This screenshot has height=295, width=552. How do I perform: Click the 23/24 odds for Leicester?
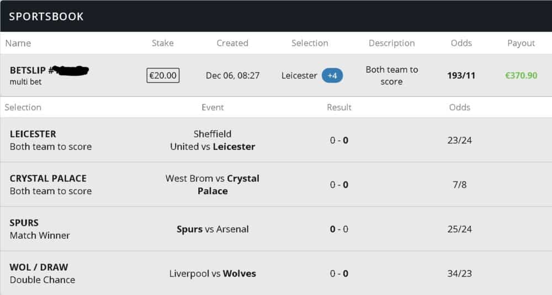point(460,140)
